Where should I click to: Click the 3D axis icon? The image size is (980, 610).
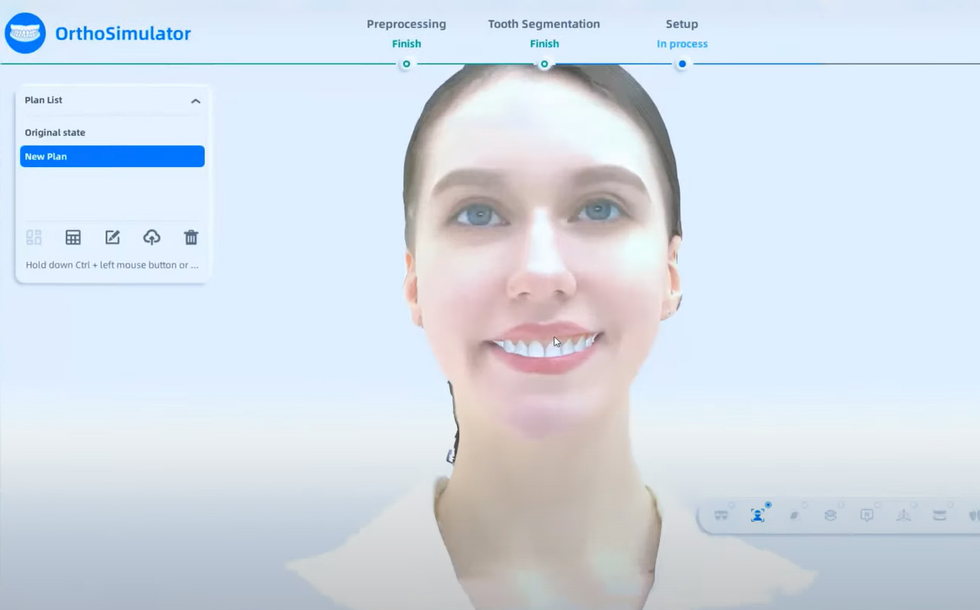pos(903,515)
